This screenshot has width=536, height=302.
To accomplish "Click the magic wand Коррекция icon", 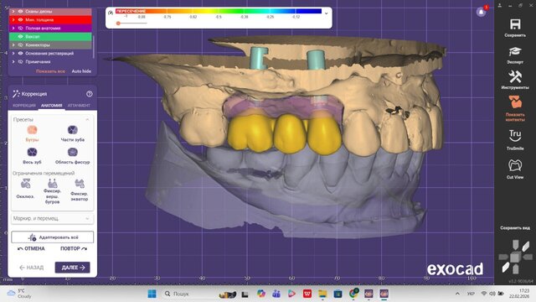I will (x=16, y=94).
